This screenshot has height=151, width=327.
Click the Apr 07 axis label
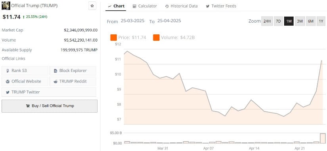coord(208,149)
